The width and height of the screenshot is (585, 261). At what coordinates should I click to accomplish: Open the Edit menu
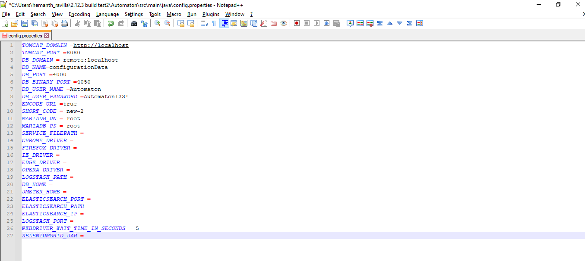[x=20, y=14]
